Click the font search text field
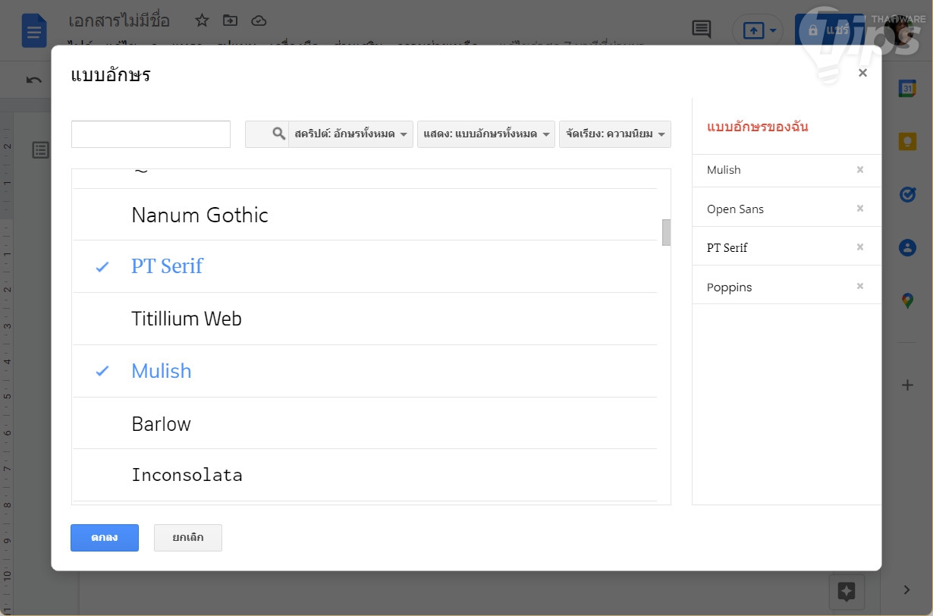 151,134
